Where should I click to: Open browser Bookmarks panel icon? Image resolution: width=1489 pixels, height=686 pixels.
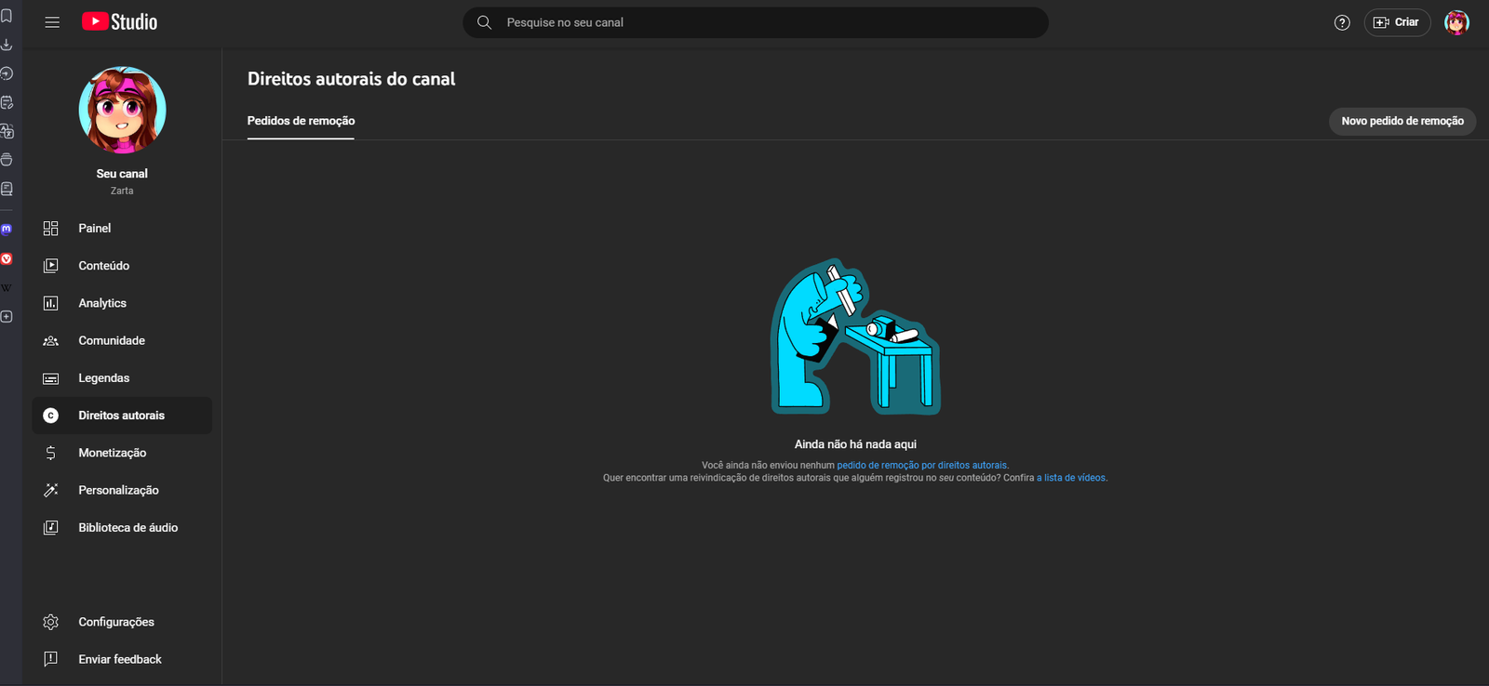[7, 16]
